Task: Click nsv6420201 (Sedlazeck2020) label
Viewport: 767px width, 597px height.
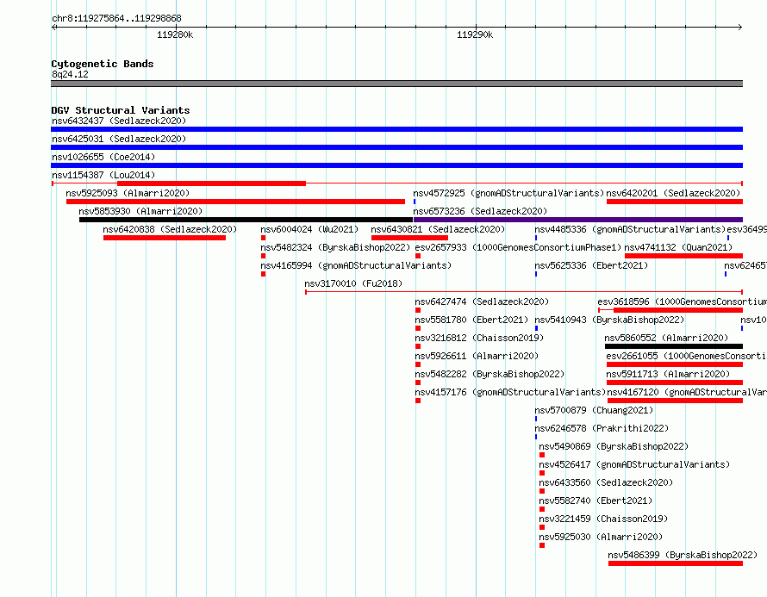Action: pyautogui.click(x=673, y=193)
